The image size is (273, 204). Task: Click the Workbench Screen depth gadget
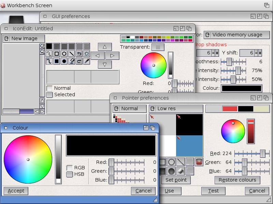pos(267,5)
